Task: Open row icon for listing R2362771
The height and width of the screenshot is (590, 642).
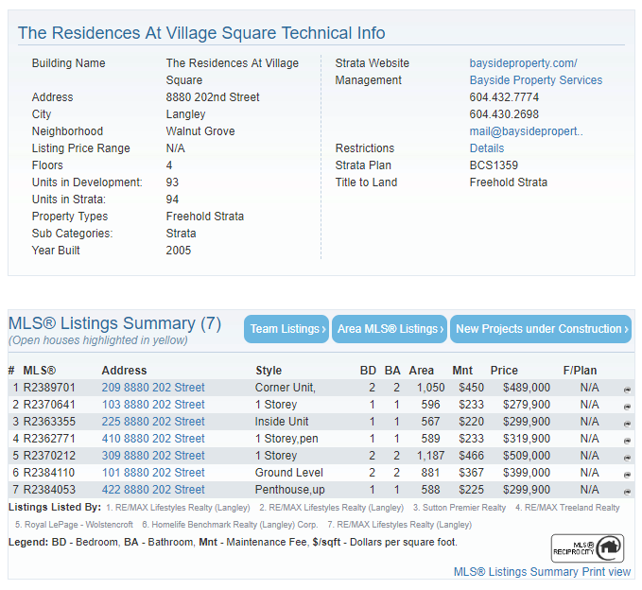Action: click(627, 441)
